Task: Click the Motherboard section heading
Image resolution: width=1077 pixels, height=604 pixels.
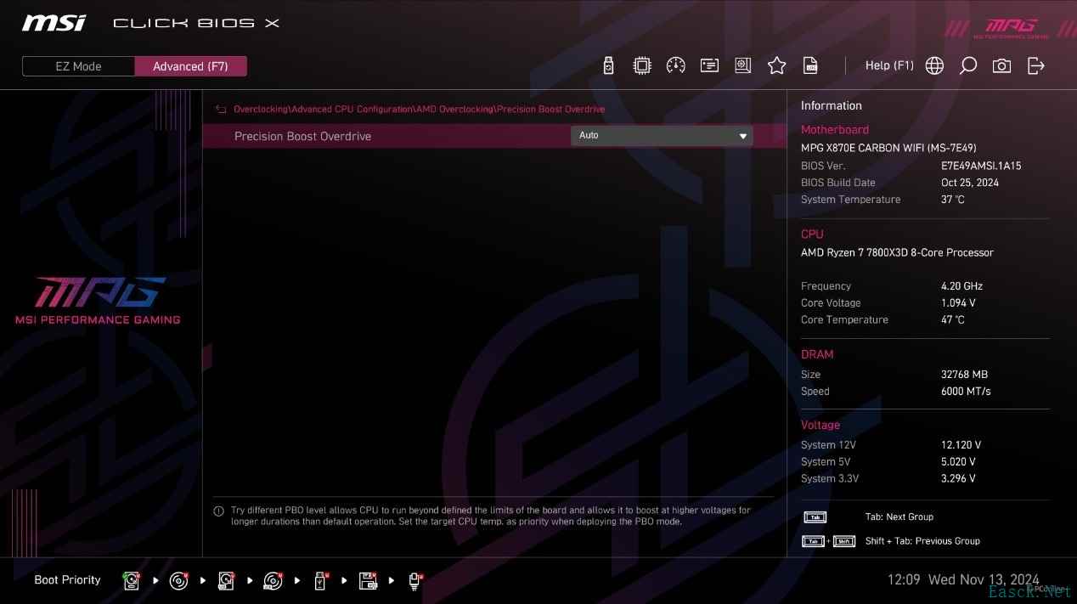Action: click(835, 130)
